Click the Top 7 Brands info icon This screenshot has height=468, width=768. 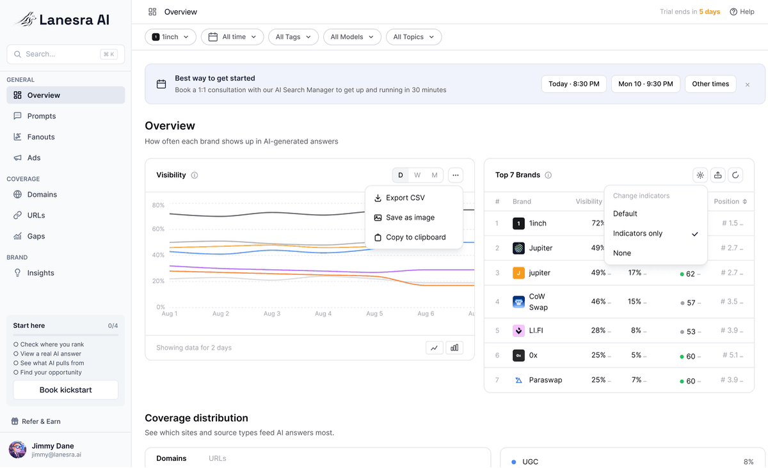548,175
